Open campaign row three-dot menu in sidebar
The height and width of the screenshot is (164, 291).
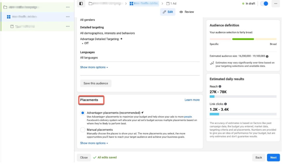[x=68, y=7]
